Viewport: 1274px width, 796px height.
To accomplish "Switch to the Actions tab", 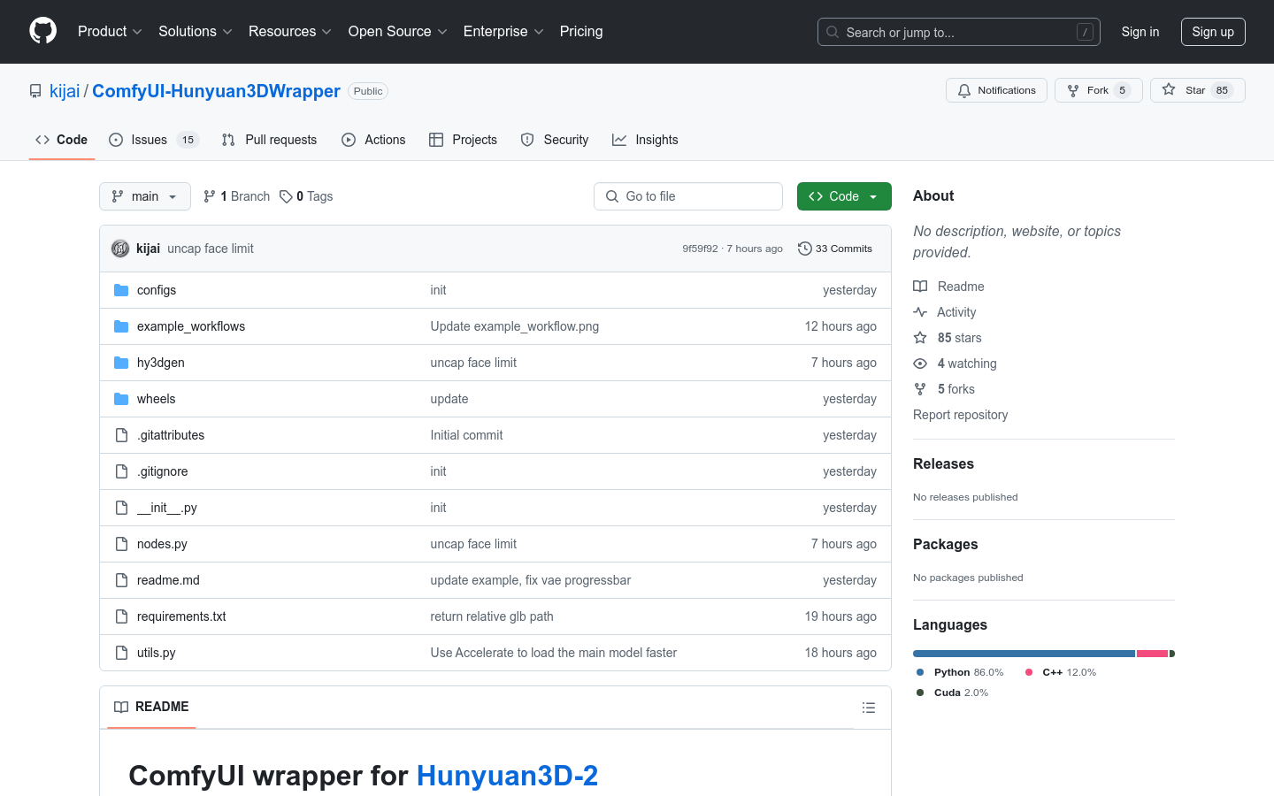I will [x=373, y=140].
